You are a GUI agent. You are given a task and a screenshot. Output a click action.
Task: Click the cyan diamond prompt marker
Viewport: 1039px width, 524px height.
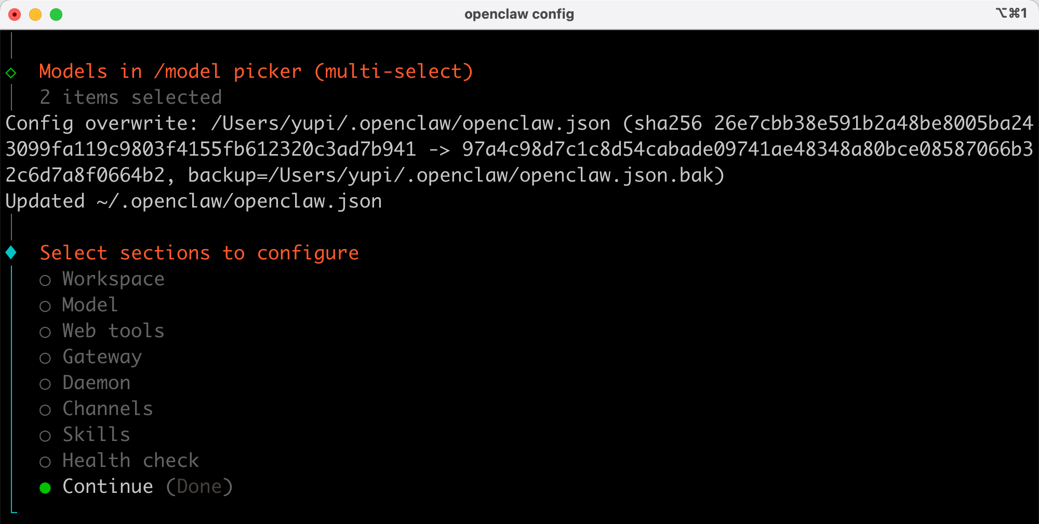[x=11, y=253]
